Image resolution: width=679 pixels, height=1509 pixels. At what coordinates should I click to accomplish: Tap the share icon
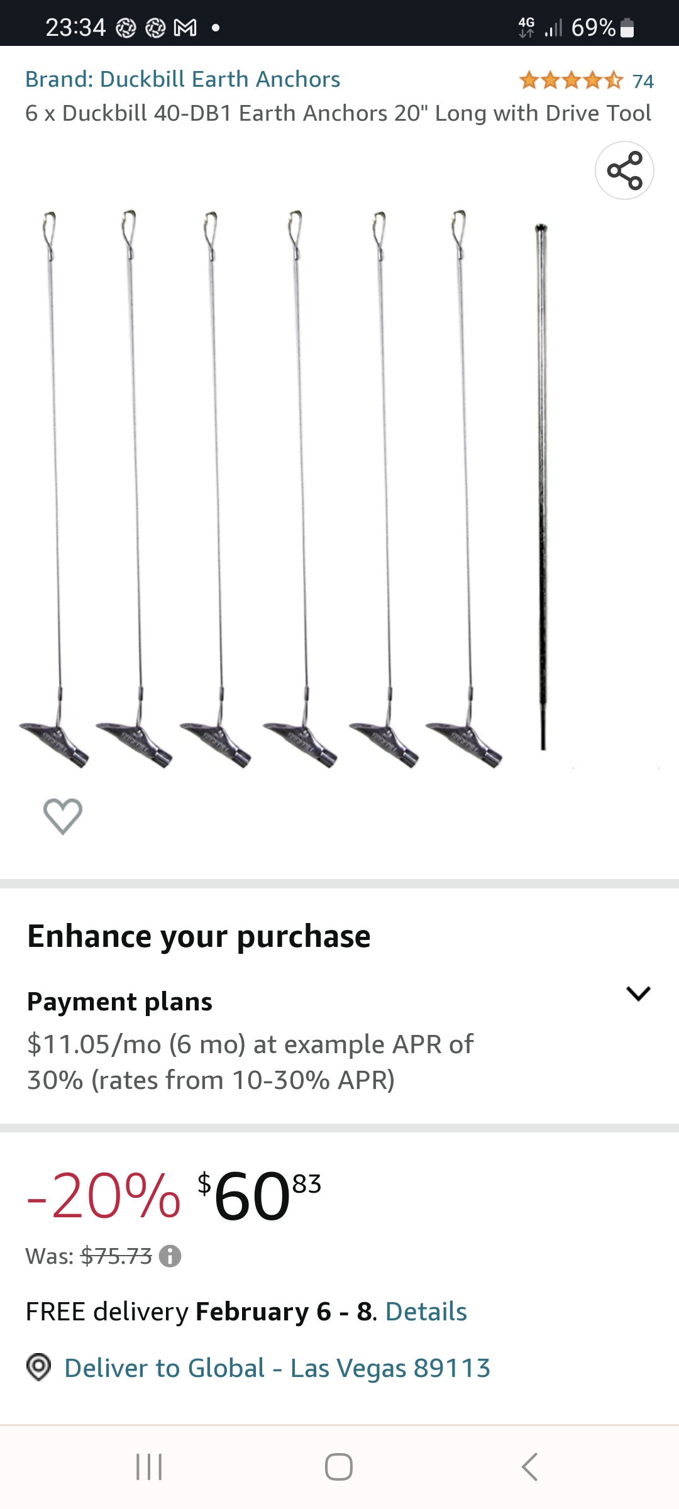624,170
